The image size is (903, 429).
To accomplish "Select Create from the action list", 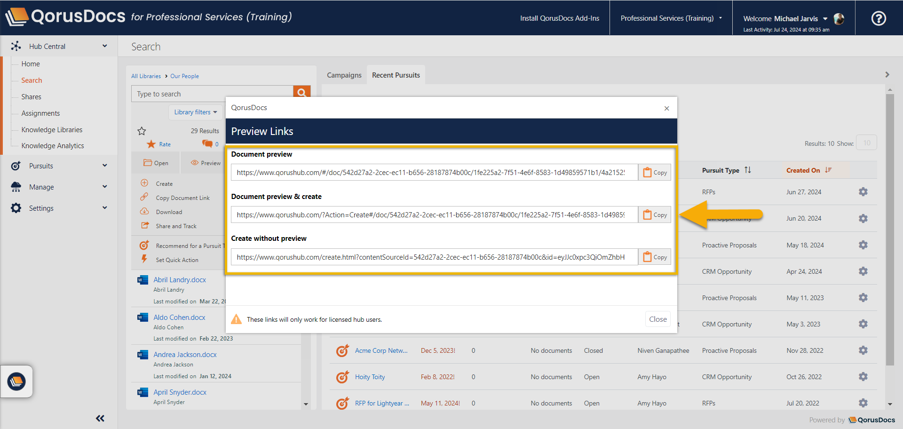I will 164,183.
